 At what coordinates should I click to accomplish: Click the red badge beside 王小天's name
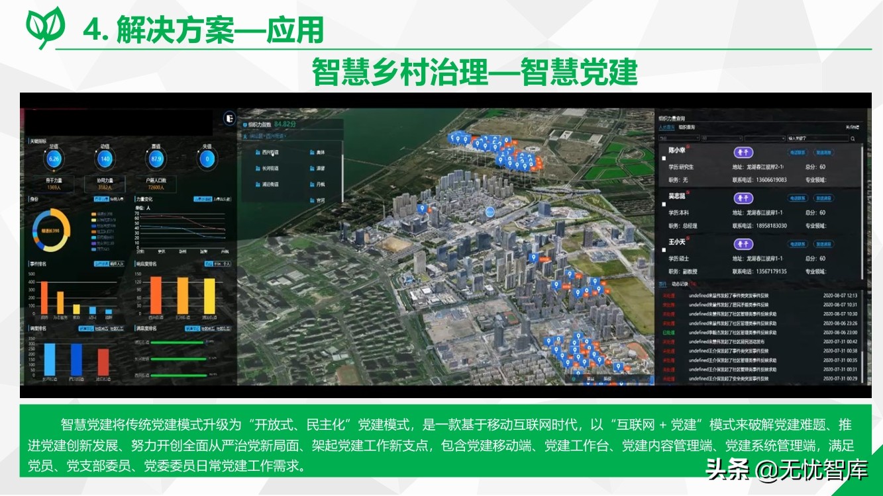pyautogui.click(x=688, y=238)
